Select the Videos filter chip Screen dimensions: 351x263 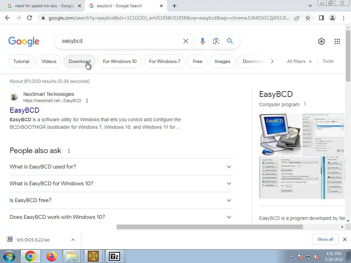tap(49, 61)
